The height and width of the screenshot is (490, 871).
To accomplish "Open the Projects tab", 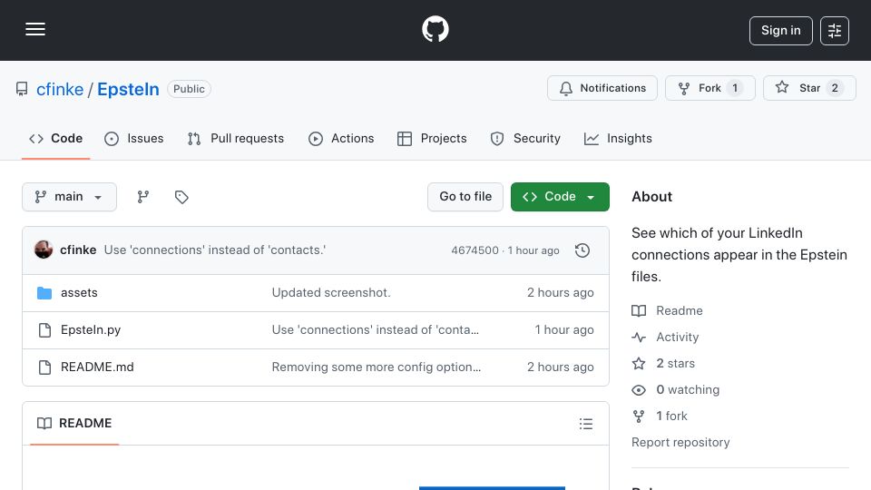I will (432, 138).
